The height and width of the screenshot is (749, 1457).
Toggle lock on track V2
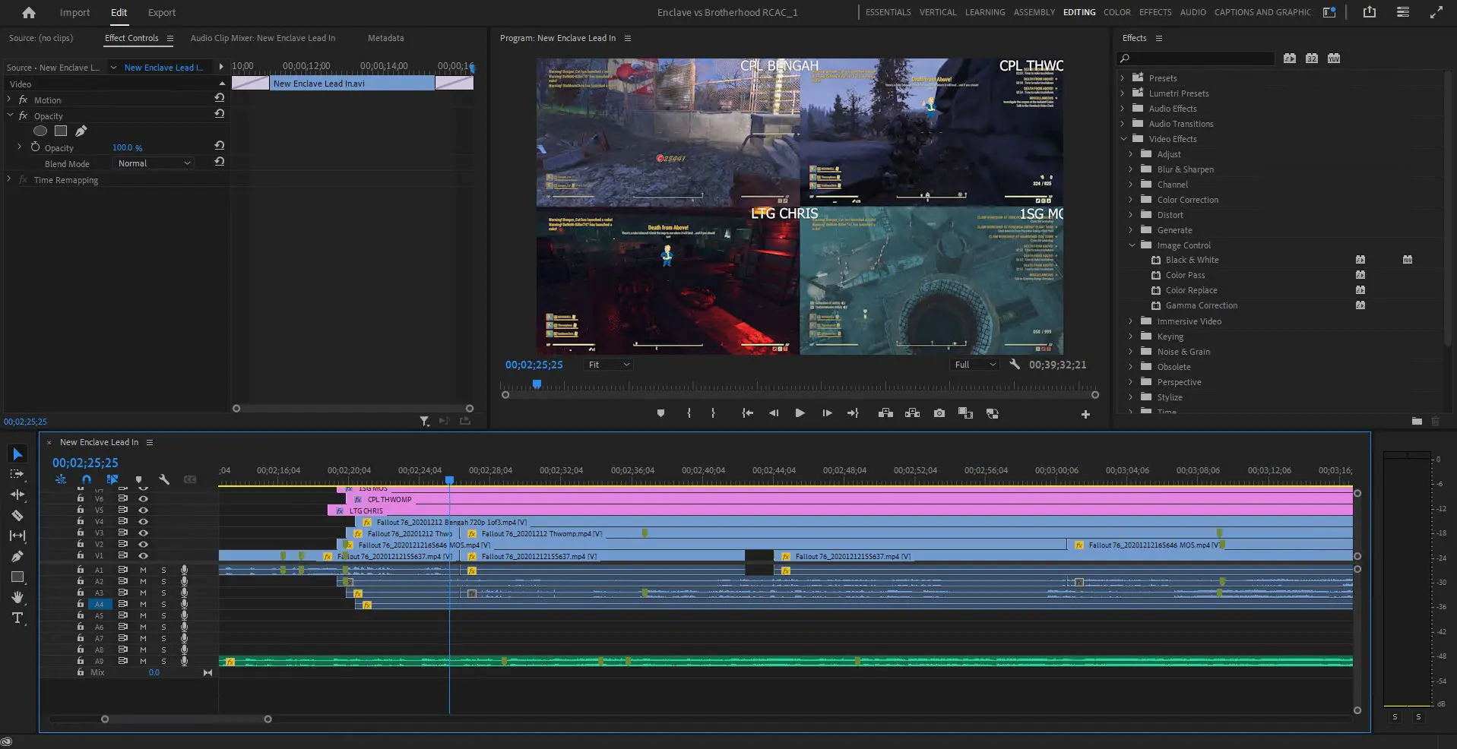[81, 544]
